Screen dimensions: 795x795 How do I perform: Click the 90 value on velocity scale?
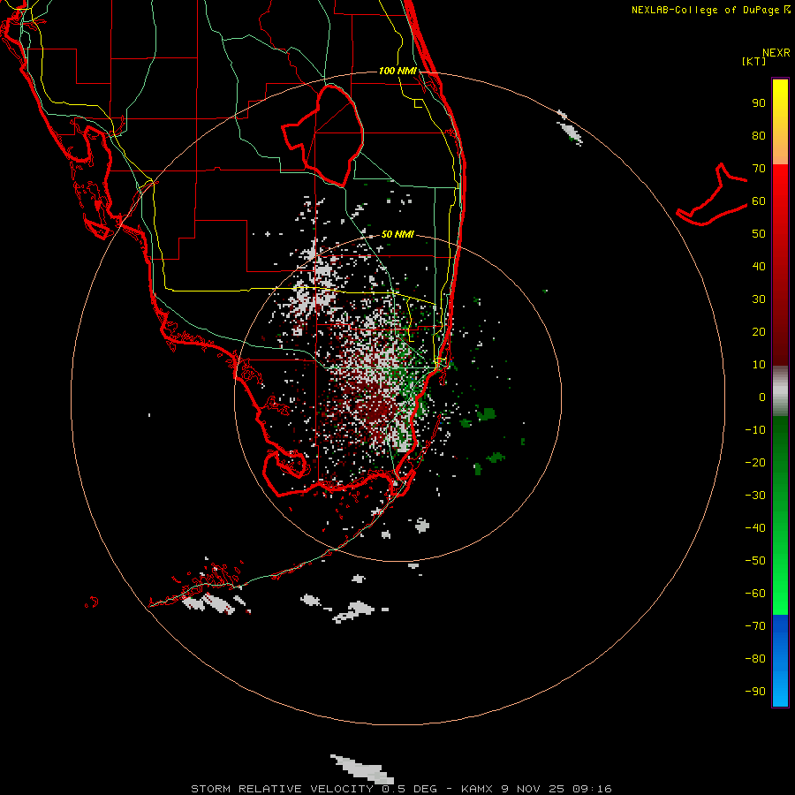(759, 103)
